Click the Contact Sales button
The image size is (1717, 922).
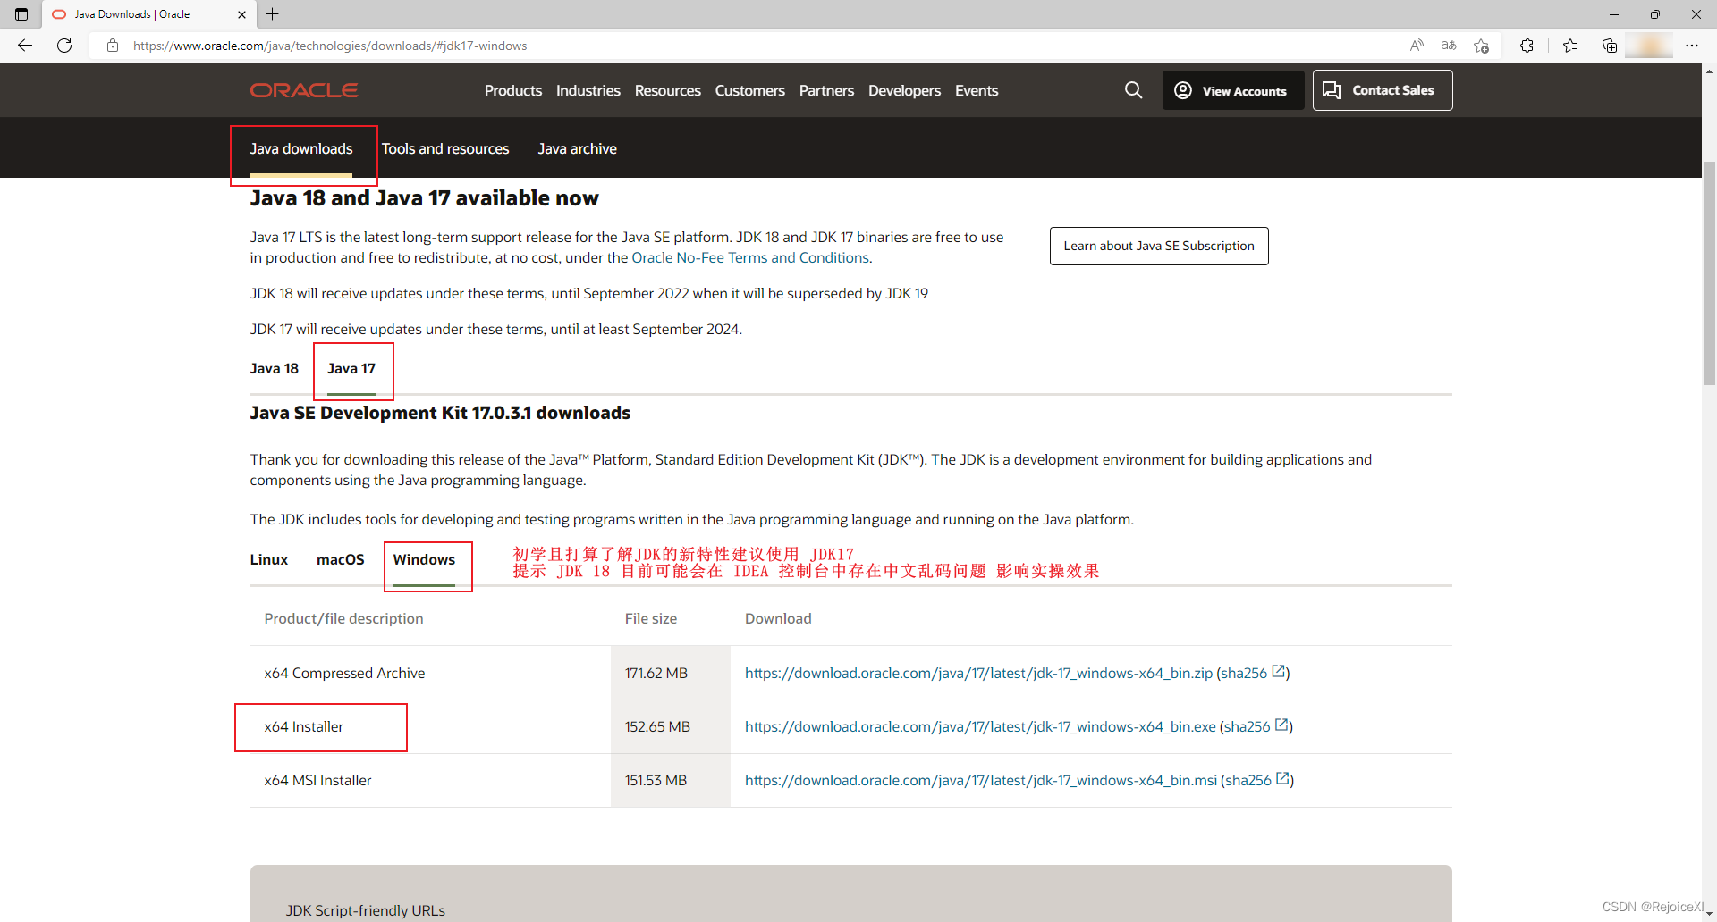(1383, 90)
